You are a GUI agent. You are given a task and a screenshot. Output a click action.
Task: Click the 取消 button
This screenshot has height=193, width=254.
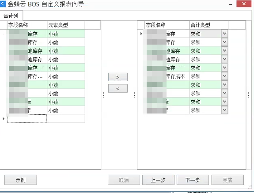point(124,180)
